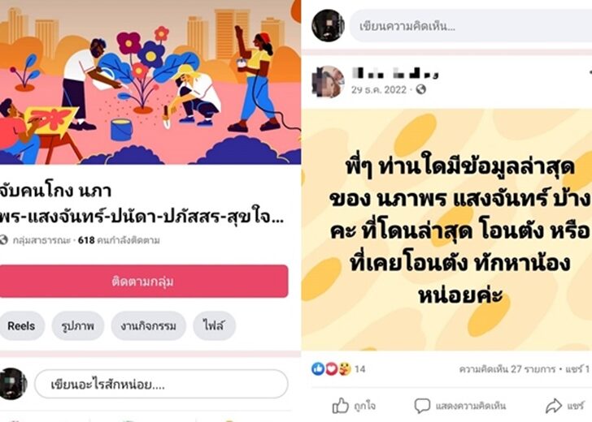
Task: Select the ไฟล์ tab
Action: point(214,325)
